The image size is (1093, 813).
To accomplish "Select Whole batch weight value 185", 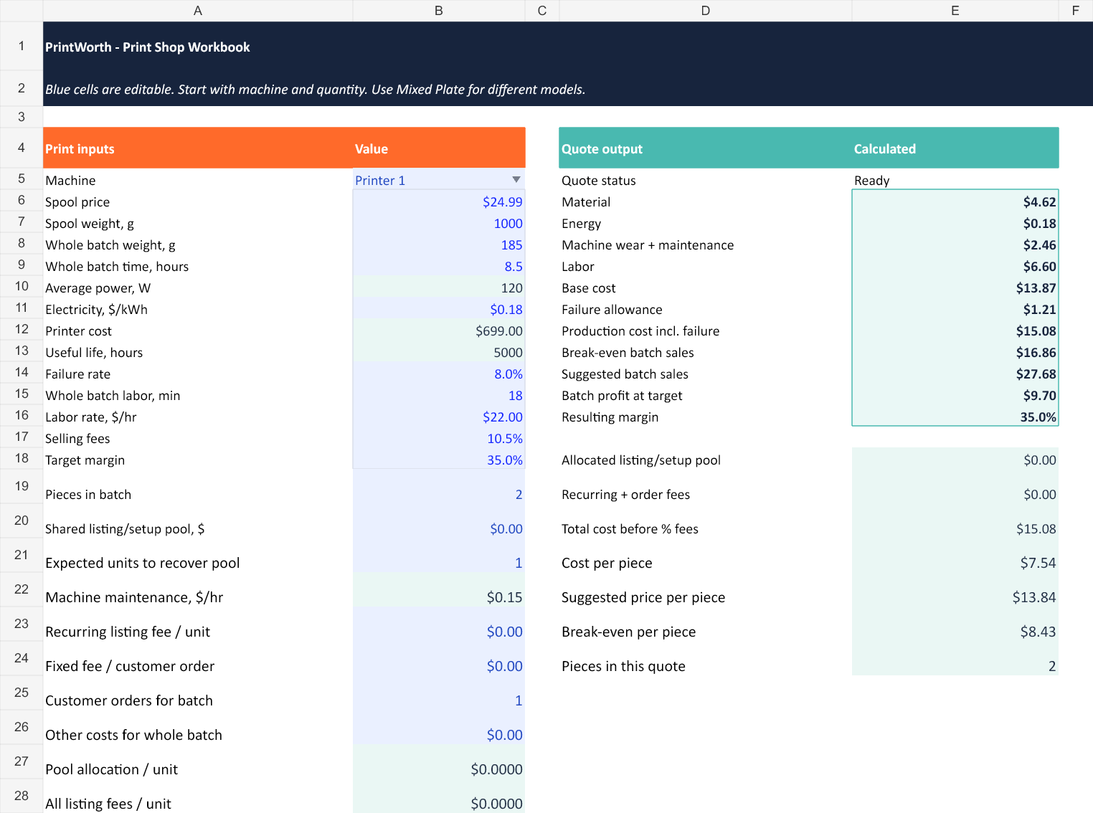I will tap(439, 244).
